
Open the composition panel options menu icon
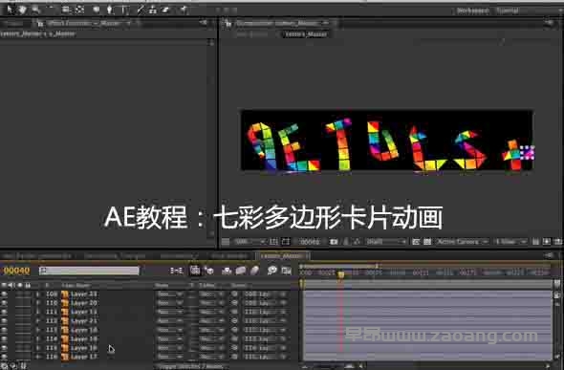[x=550, y=23]
